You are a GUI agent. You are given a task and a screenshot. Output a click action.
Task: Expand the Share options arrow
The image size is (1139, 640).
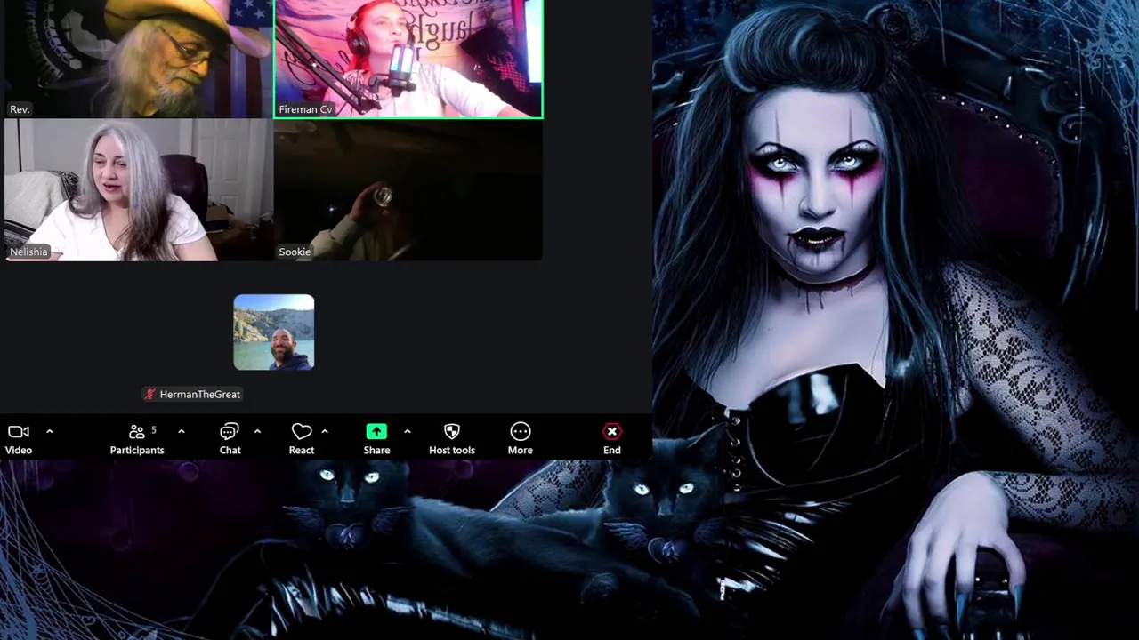407,431
